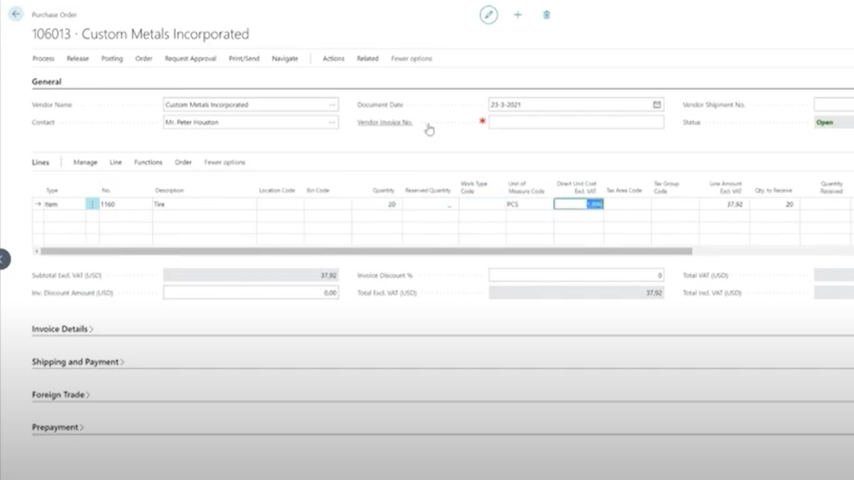Open the Request Approval menu

[x=191, y=59]
